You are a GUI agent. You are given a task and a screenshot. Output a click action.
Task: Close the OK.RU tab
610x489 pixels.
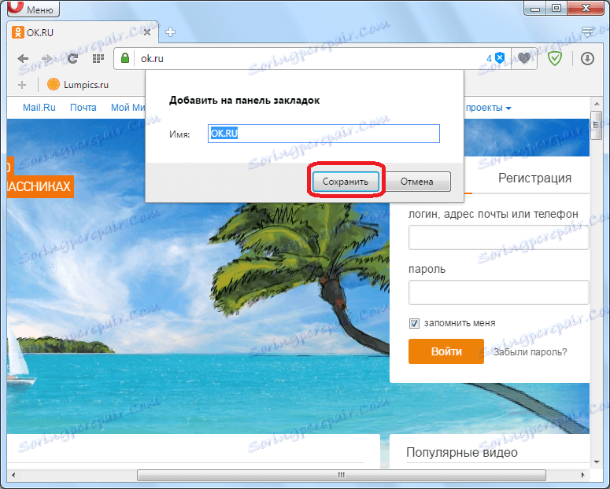[147, 32]
